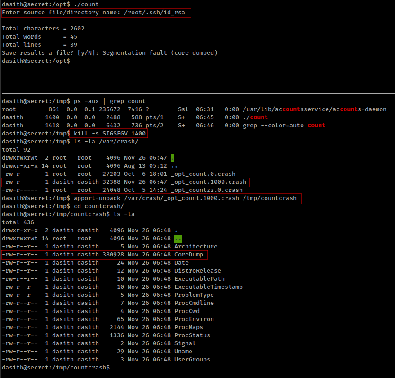Click the horizontal pane divider line
Viewport: 395px width, 378px height.
coord(198,94)
